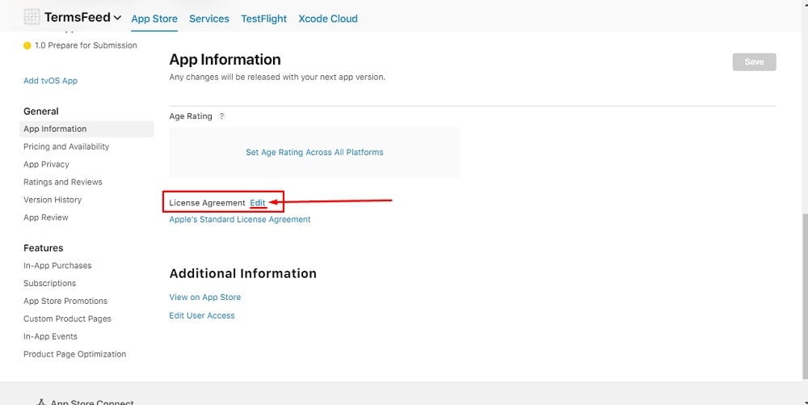Open App Privacy section
Screen dimensions: 808x405
(x=46, y=164)
